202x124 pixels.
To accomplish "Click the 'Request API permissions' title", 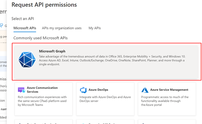I will pyautogui.click(x=44, y=5).
